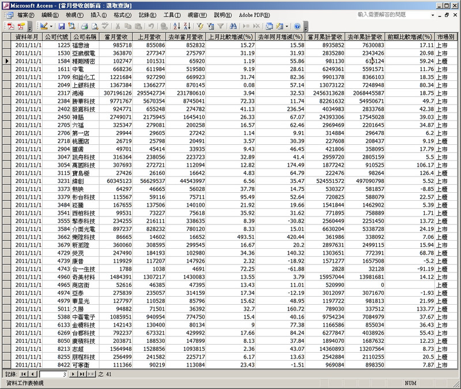Expand the New Object dropdown arrow
The width and height of the screenshot is (461, 389).
point(286,26)
